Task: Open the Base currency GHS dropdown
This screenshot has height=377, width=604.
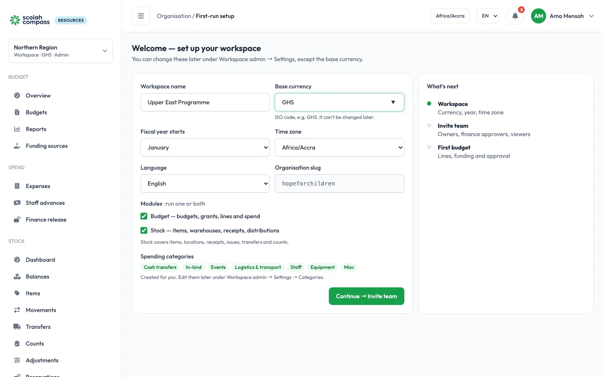Action: 339,102
